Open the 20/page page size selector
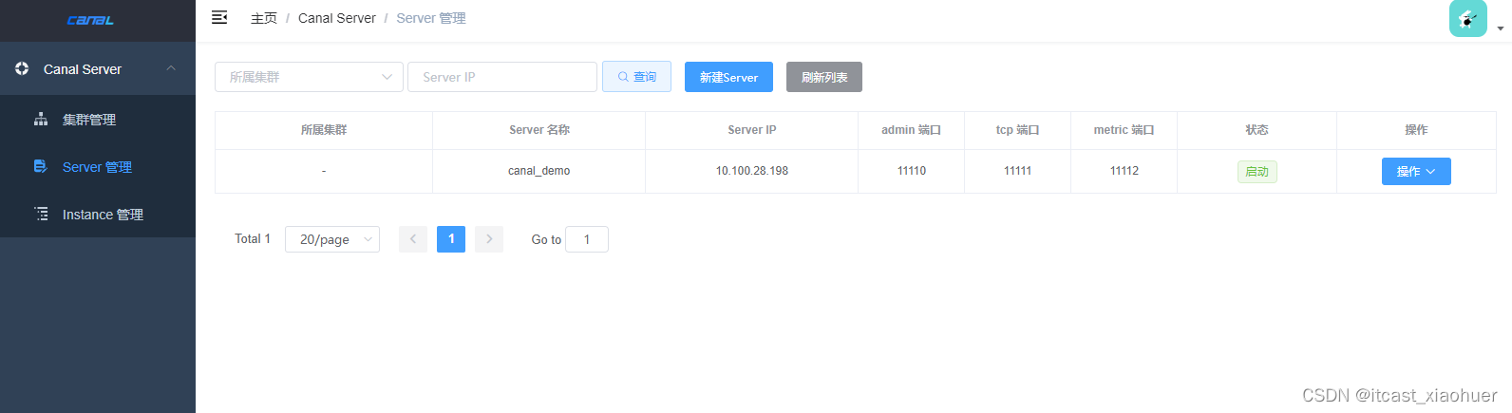Image resolution: width=1512 pixels, height=413 pixels. click(332, 239)
